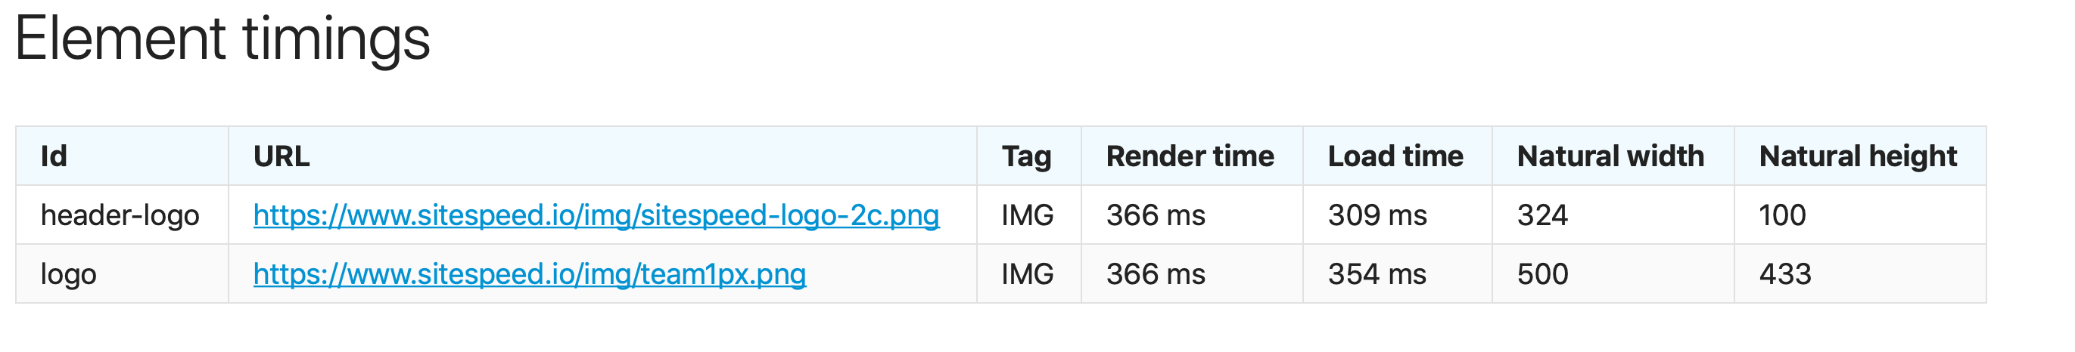Viewport: 2075px width, 352px height.
Task: Click the render time in header-logo row
Action: point(1156,215)
